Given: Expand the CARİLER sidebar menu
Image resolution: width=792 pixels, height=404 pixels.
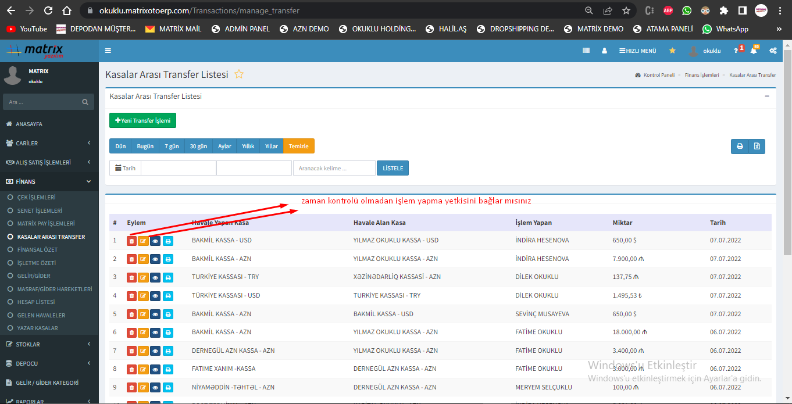Looking at the screenshot, I should click(x=49, y=143).
